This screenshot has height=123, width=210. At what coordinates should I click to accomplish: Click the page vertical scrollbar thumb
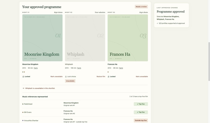[x=209, y=61]
